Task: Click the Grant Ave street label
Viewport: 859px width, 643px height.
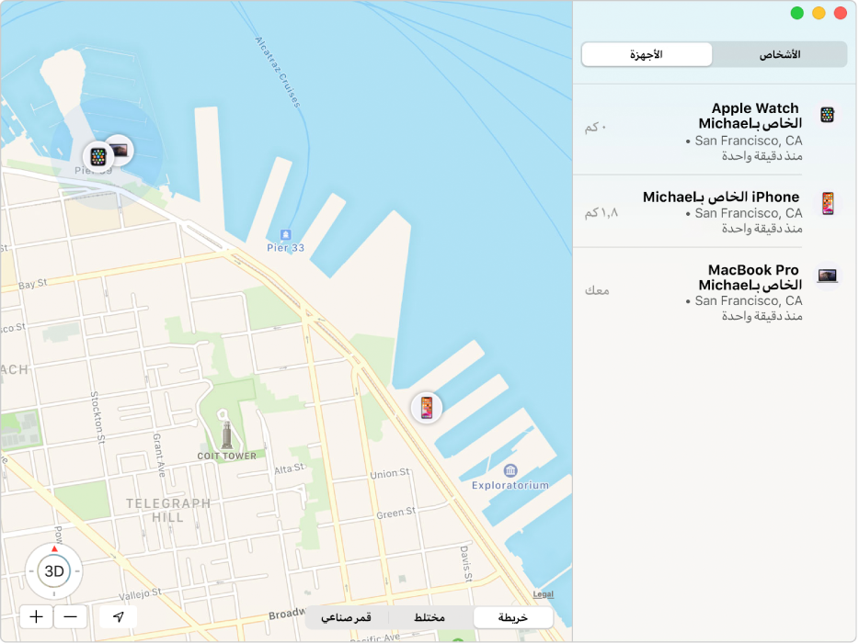Action: coord(158,455)
